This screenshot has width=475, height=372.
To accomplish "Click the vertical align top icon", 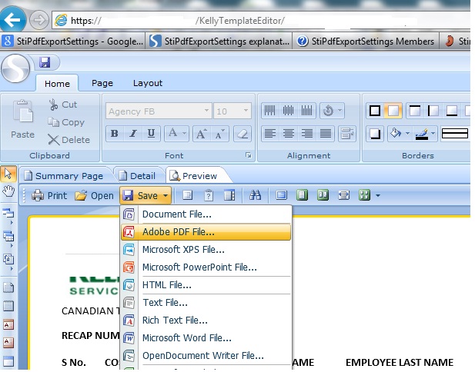I will tap(270, 111).
